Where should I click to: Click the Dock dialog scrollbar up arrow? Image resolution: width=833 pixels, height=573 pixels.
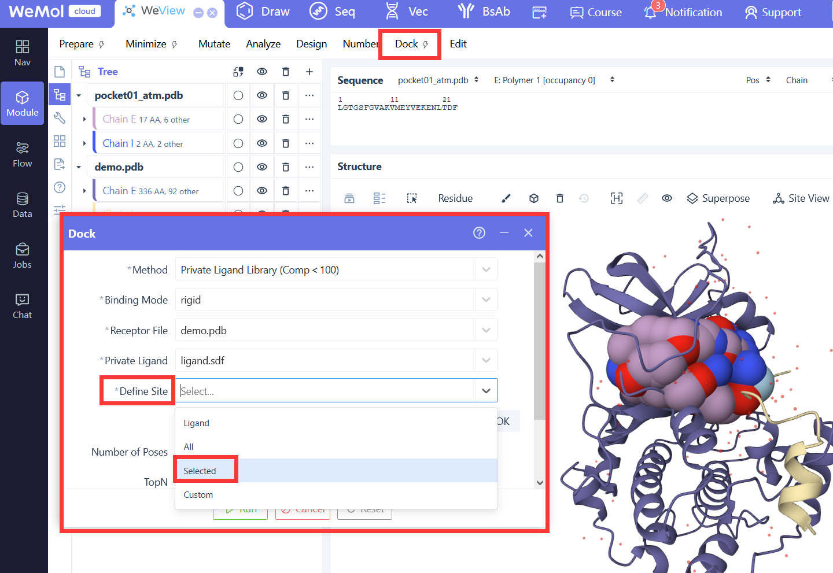[x=540, y=256]
